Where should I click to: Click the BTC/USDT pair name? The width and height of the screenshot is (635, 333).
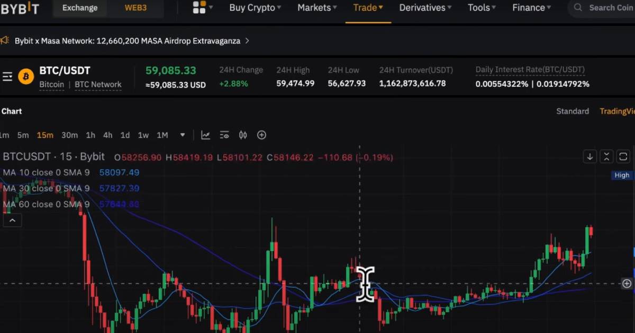(65, 71)
